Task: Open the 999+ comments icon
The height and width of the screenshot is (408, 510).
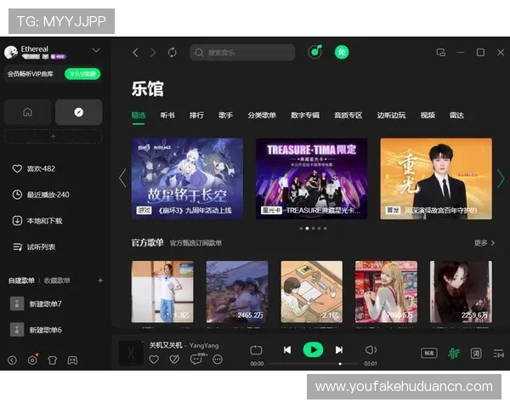Action: click(x=197, y=359)
